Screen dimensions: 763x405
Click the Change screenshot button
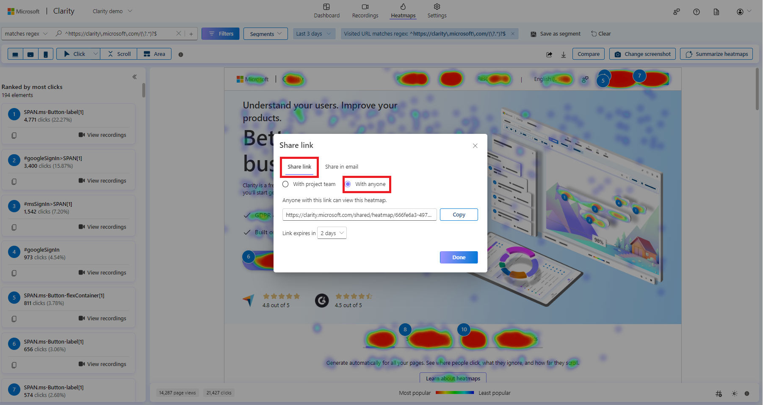pyautogui.click(x=643, y=54)
